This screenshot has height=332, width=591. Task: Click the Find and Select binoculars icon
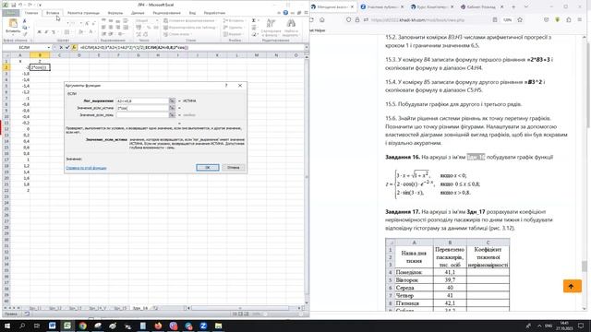[291, 24]
